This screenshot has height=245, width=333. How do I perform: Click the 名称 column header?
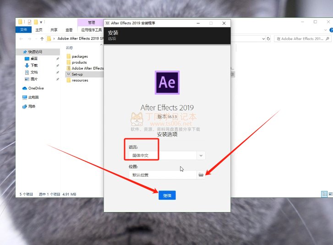(69, 48)
